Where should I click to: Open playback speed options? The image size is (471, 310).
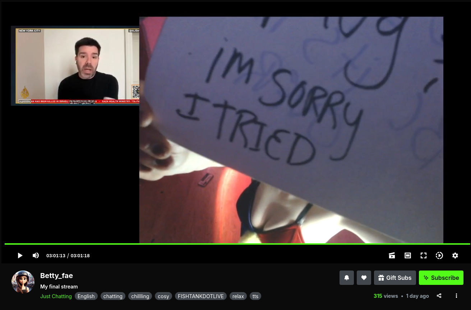439,255
